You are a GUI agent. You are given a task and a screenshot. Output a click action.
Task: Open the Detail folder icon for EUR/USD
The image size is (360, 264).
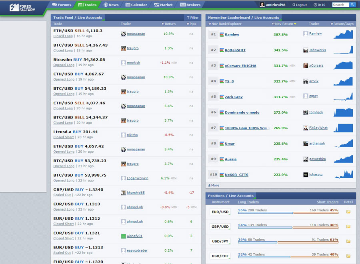pos(348,212)
